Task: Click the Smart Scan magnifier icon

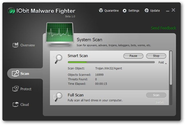Action: pyautogui.click(x=59, y=59)
